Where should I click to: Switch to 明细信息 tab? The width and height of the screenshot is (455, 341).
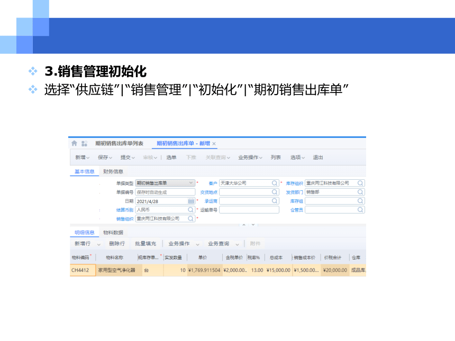[x=85, y=232]
